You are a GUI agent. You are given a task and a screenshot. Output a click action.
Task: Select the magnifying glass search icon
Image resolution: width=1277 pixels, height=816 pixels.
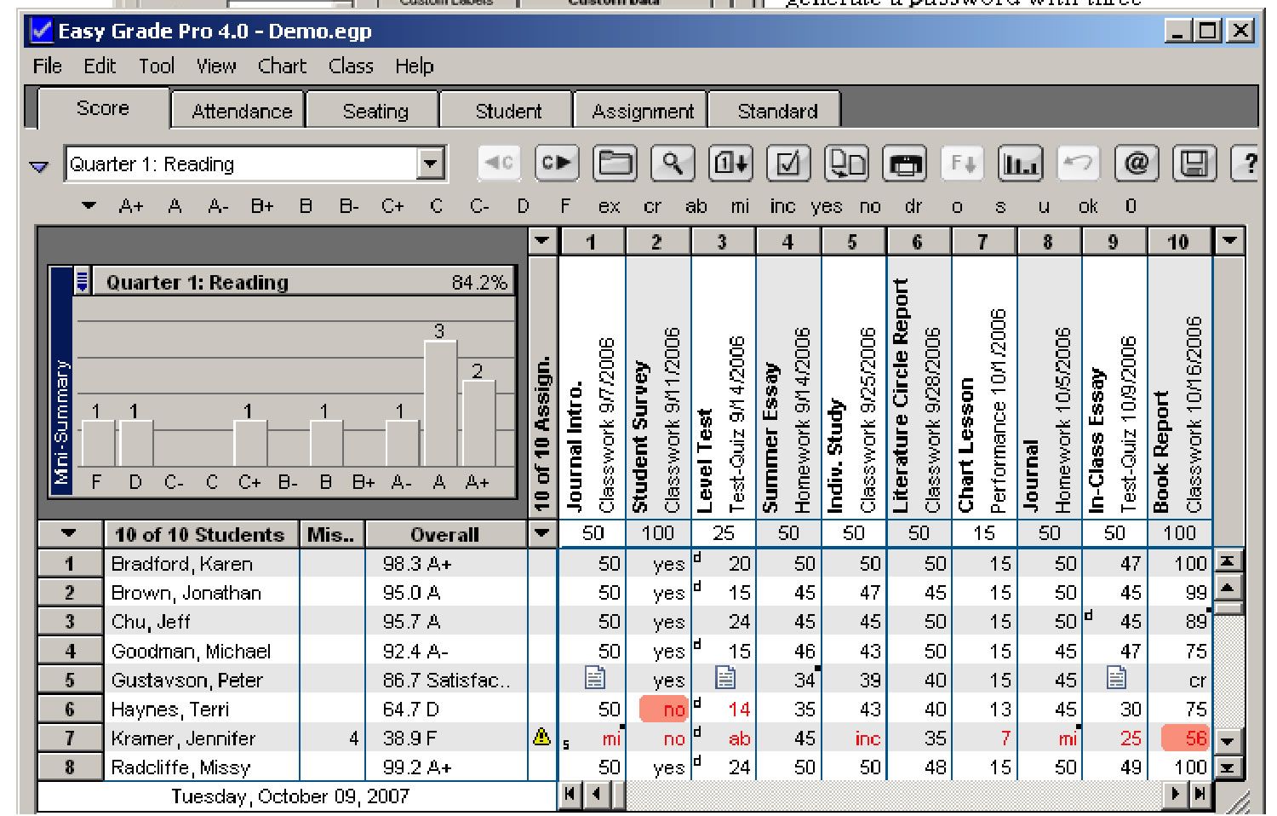click(x=673, y=164)
